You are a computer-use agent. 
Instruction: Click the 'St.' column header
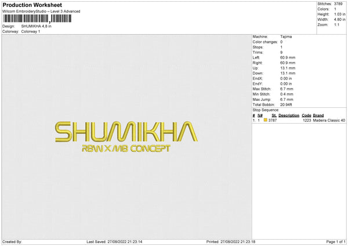click(x=274, y=115)
